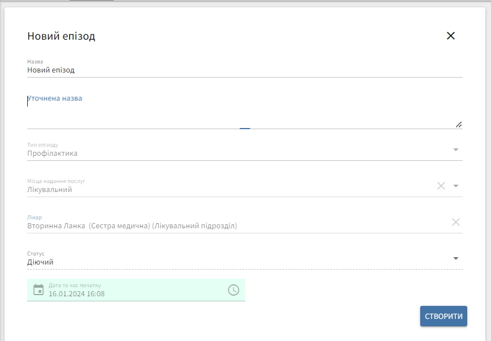The height and width of the screenshot is (341, 491).
Task: Focus the Назва input field
Action: pyautogui.click(x=244, y=70)
